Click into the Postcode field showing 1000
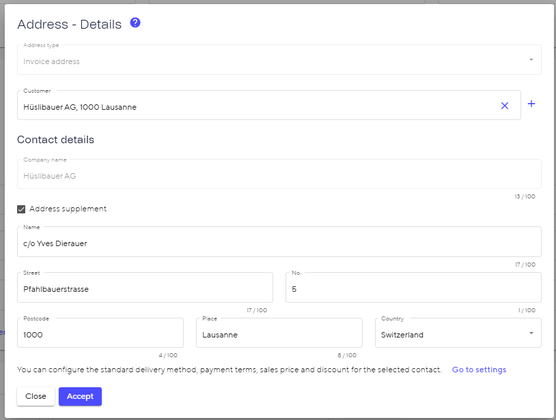The height and width of the screenshot is (420, 556). [100, 335]
